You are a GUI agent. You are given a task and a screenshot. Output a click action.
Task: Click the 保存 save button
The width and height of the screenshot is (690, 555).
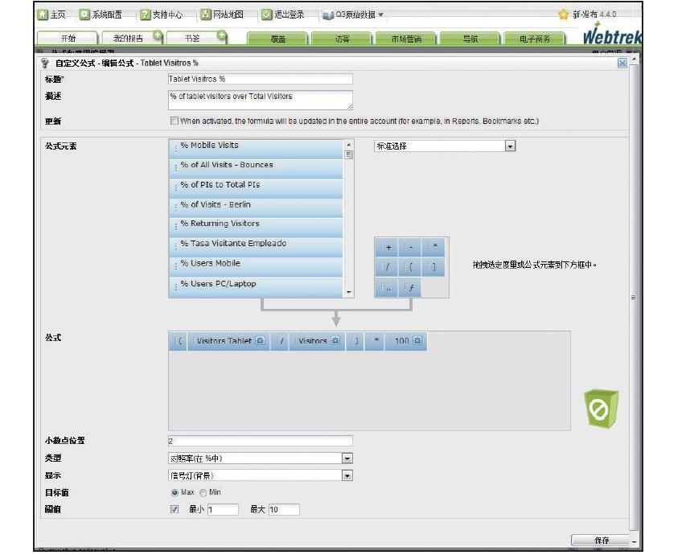point(601,541)
